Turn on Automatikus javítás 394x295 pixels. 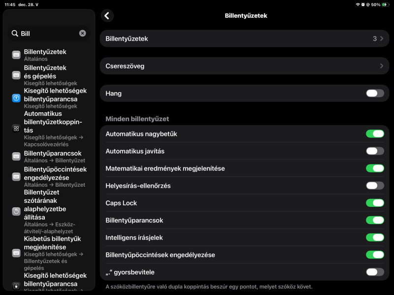pos(375,151)
